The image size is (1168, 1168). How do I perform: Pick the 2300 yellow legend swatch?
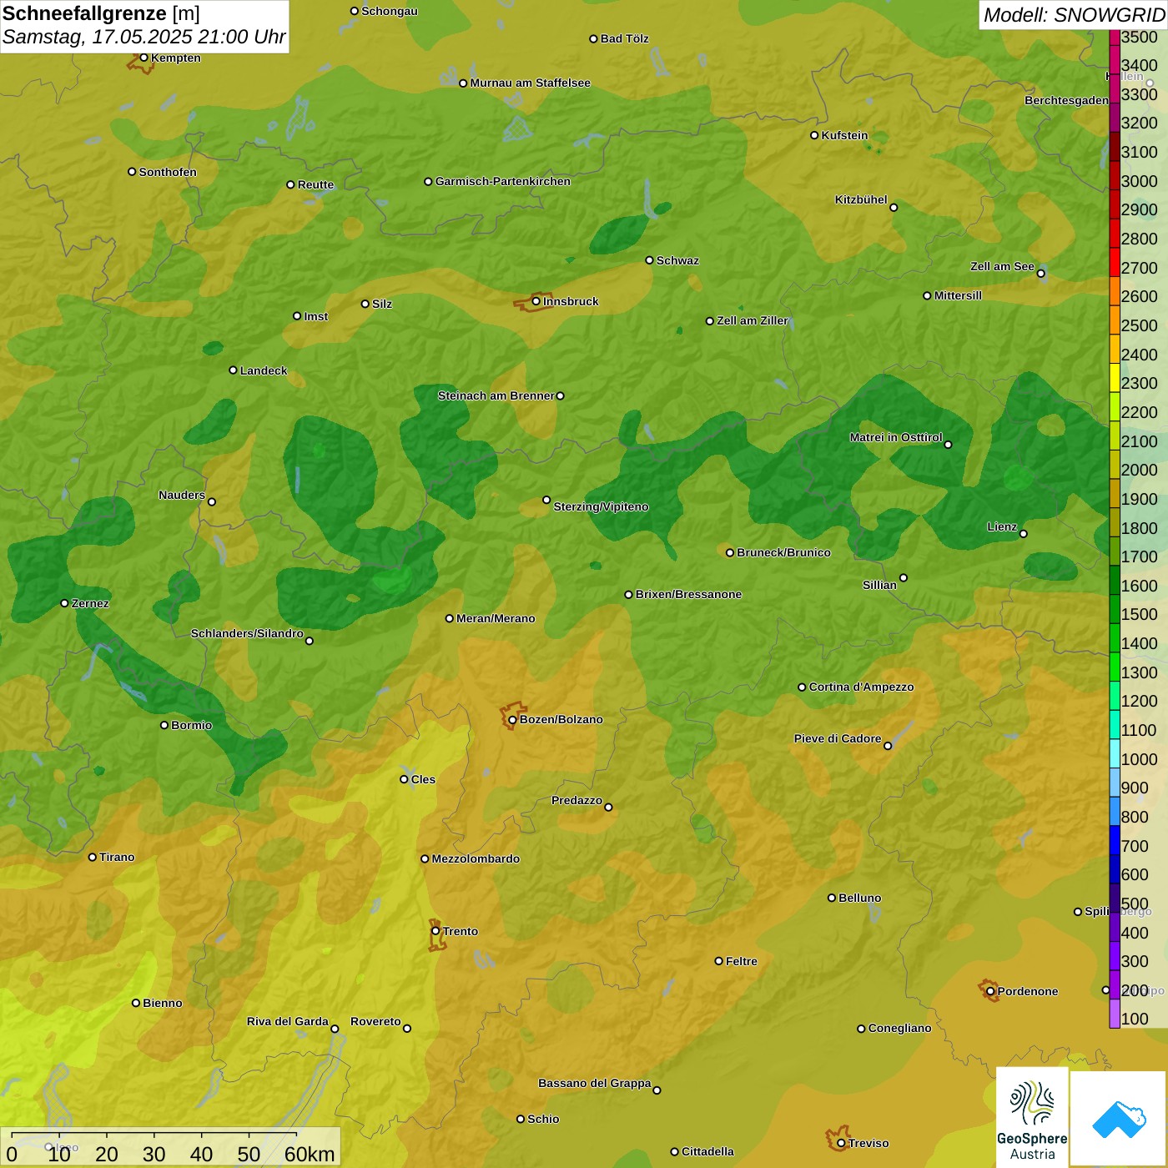[1115, 378]
